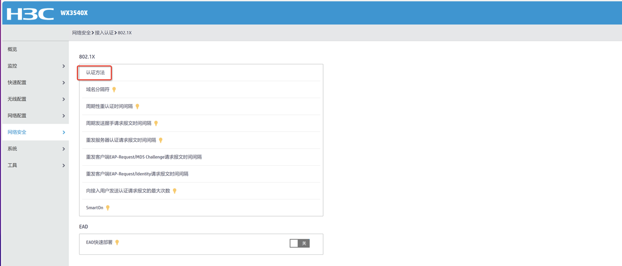The width and height of the screenshot is (622, 266).
Task: Click hint bulb beside 重发服务器认证请求报文时间间隔
Action: pyautogui.click(x=161, y=141)
